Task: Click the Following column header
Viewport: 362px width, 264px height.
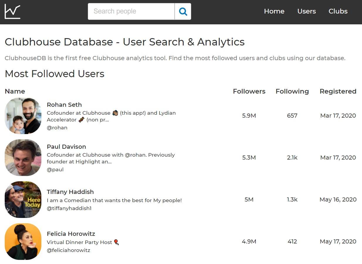Action: [x=292, y=91]
